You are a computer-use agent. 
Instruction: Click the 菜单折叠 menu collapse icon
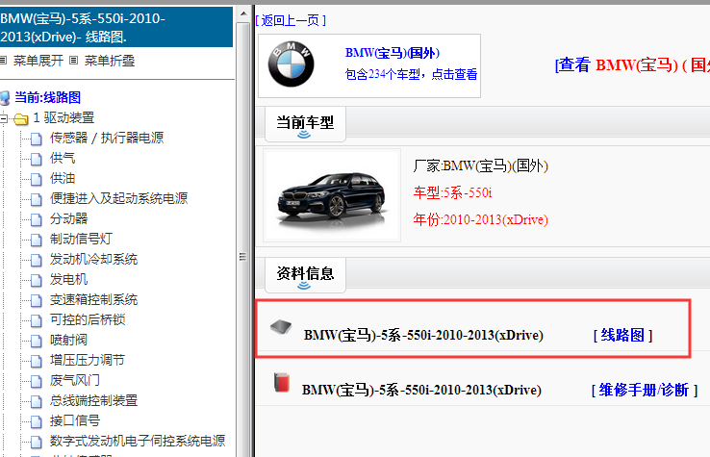74,61
